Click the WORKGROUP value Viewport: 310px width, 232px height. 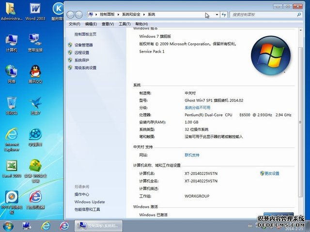pos(197,196)
